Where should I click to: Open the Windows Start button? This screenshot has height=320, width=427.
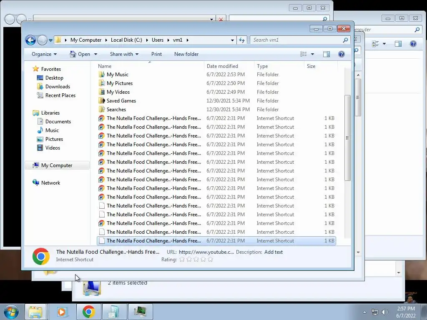click(x=11, y=312)
